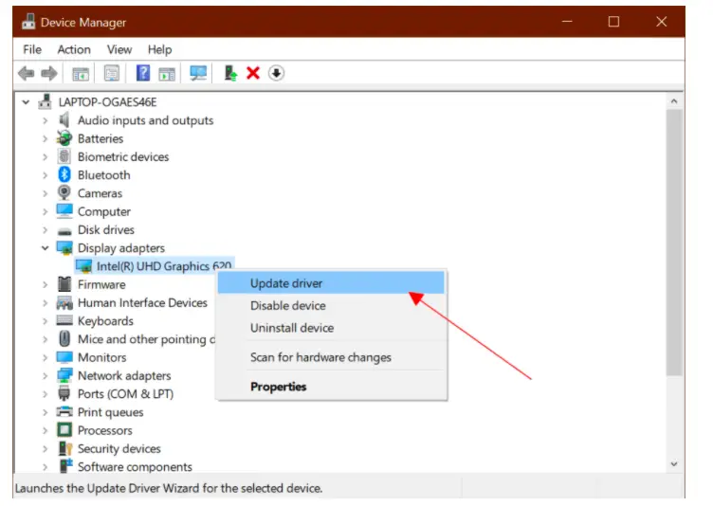
Task: Select the Software components label
Action: pyautogui.click(x=135, y=467)
